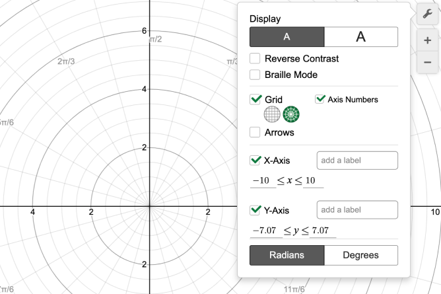Choose the large 'A' projector text size
441x294 pixels.
[360, 37]
